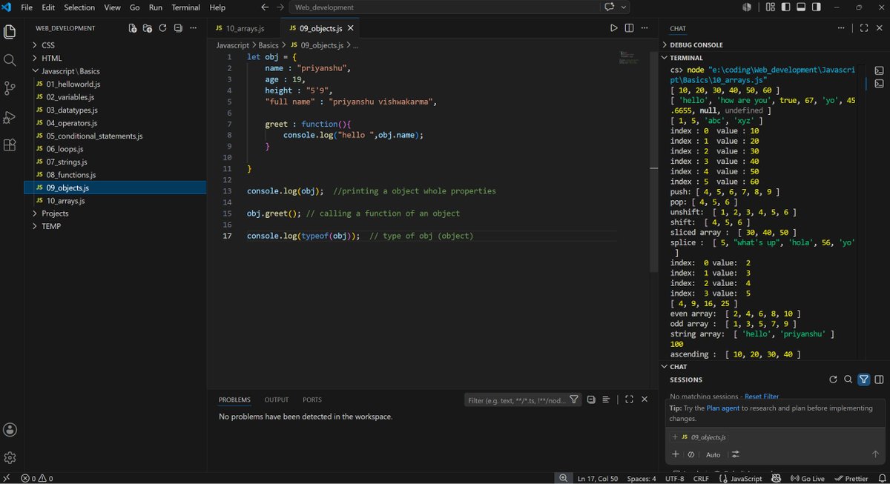Toggle the Primary Side Bar

786,7
